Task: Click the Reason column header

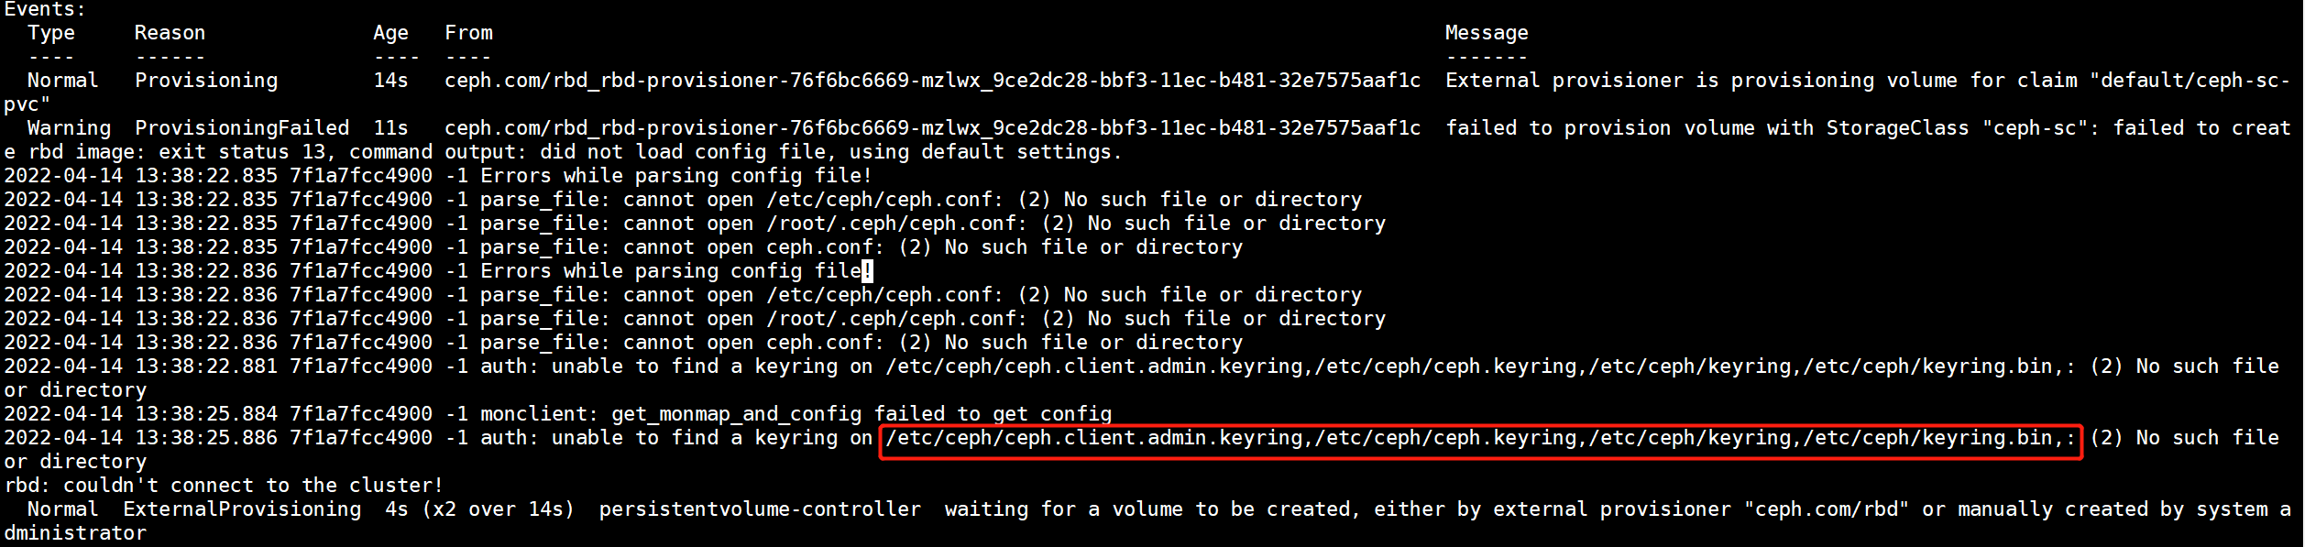Action: point(170,33)
